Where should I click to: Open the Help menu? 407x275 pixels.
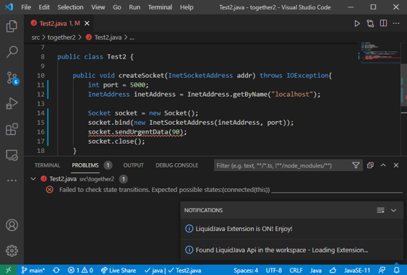pyautogui.click(x=187, y=7)
